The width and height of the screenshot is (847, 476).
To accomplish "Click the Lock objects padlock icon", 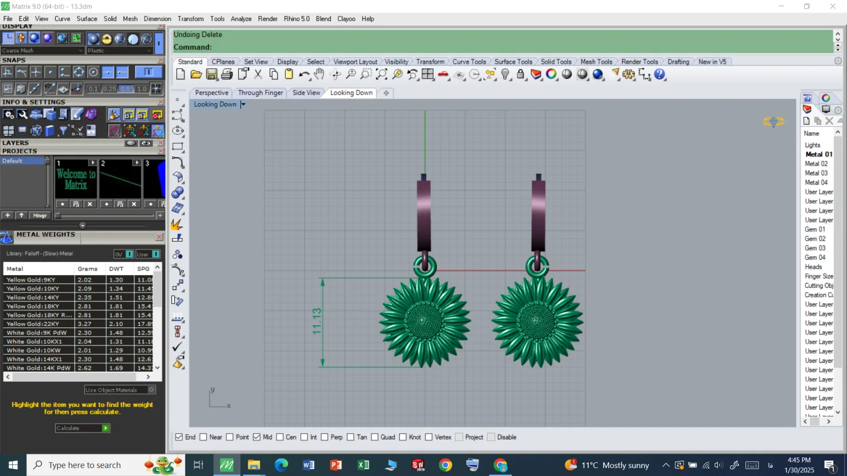I will click(521, 75).
